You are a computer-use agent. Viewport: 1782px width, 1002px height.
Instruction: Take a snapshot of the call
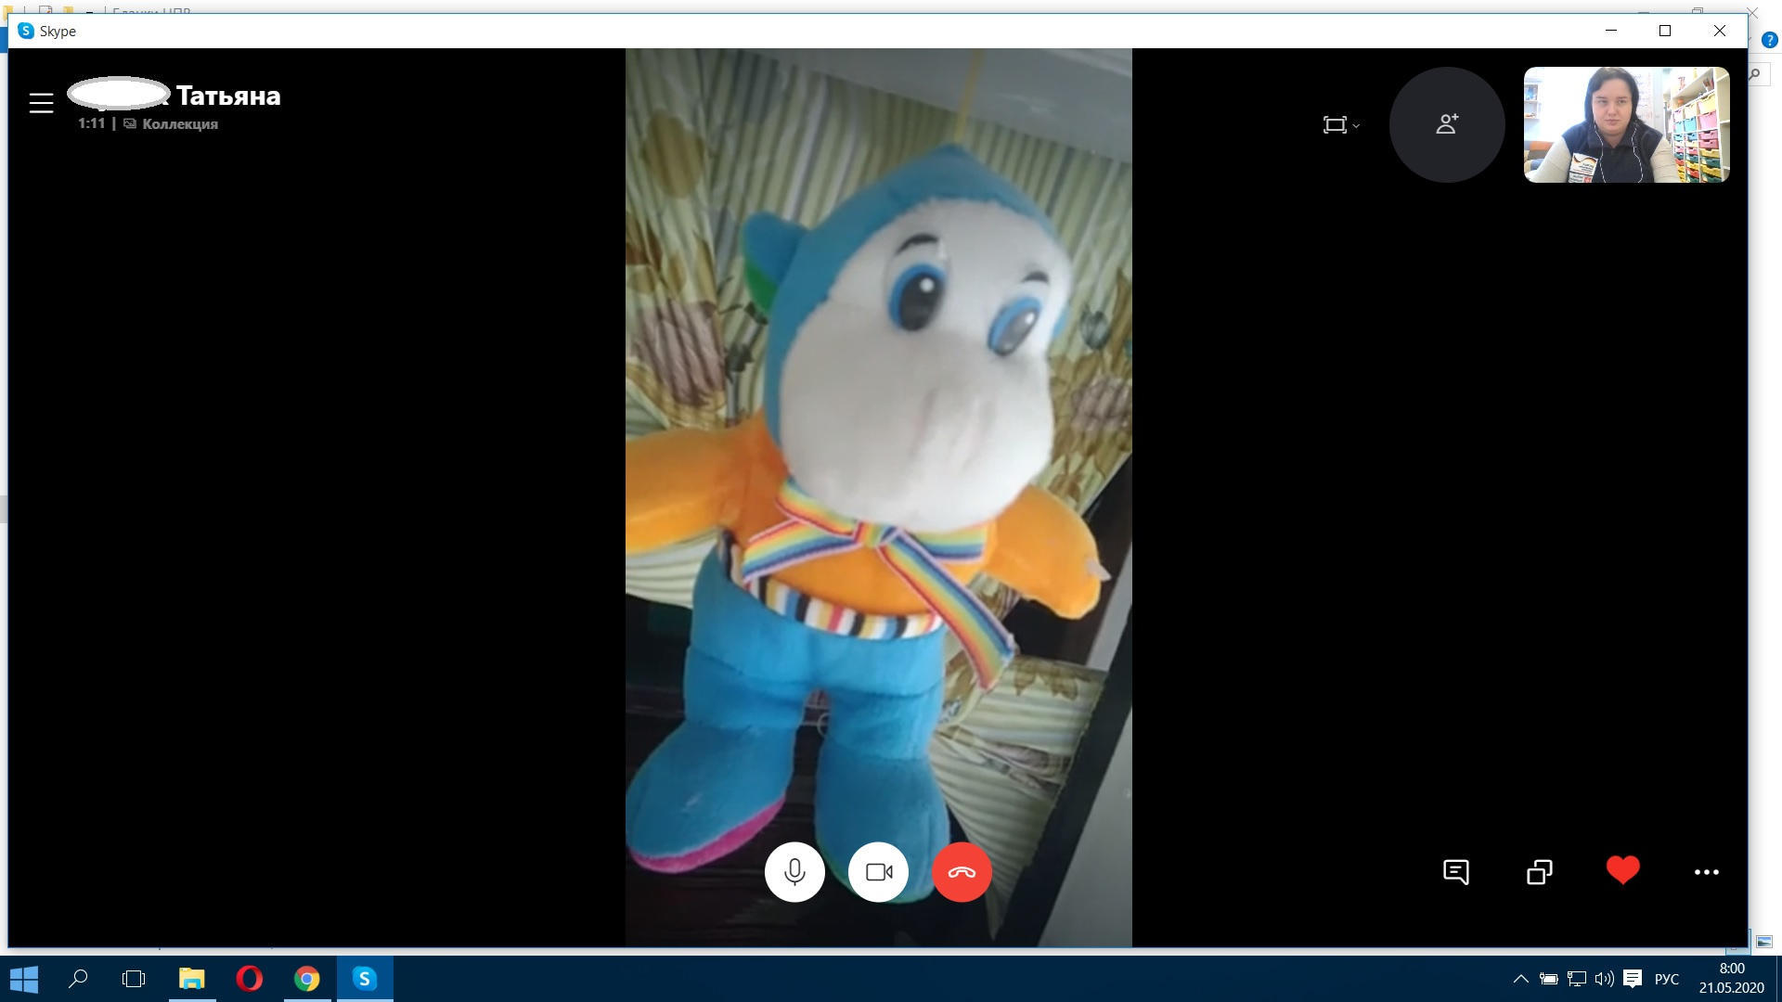pyautogui.click(x=1539, y=872)
